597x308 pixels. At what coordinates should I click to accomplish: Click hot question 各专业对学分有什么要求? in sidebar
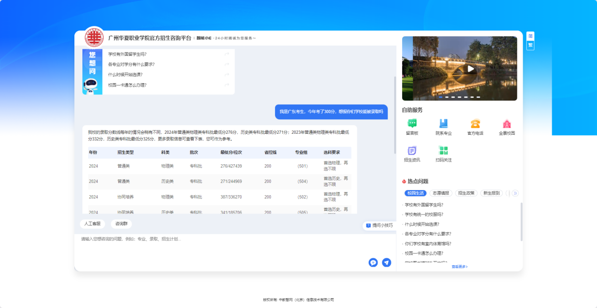[x=428, y=234]
